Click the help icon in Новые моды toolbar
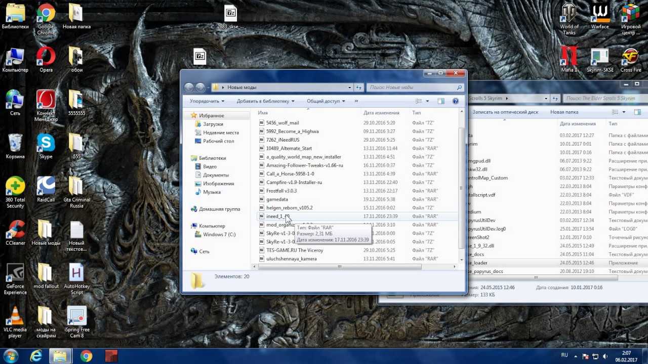 pos(455,101)
